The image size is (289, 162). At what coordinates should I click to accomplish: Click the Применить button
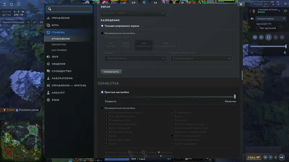(111, 72)
